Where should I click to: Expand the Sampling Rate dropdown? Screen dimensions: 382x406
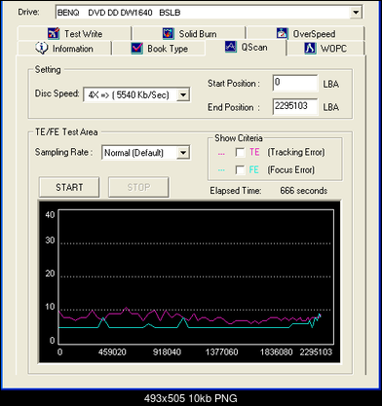pyautogui.click(x=183, y=153)
